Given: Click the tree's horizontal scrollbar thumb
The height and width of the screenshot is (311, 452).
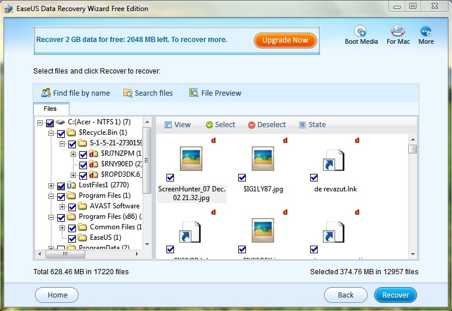Looking at the screenshot, I should coord(65,254).
